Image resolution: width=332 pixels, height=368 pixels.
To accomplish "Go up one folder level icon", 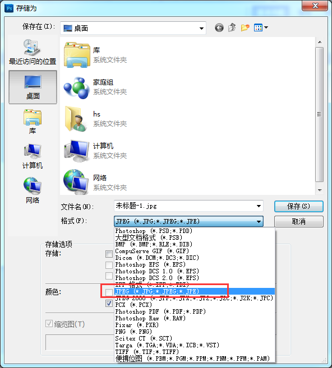I will pos(232,27).
